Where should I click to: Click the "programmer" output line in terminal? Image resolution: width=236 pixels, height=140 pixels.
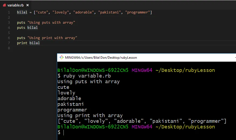pos(72,110)
